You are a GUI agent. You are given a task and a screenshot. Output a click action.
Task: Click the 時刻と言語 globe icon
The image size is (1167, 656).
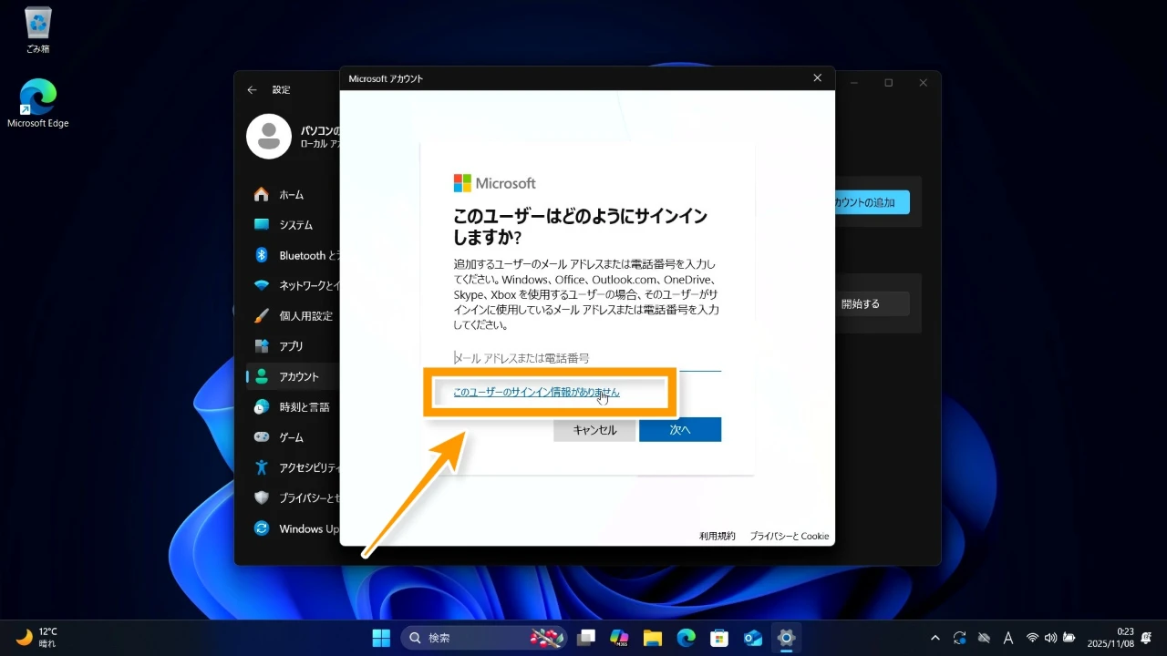pos(262,407)
